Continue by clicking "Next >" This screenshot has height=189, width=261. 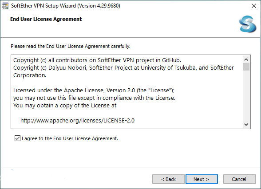[202, 179]
